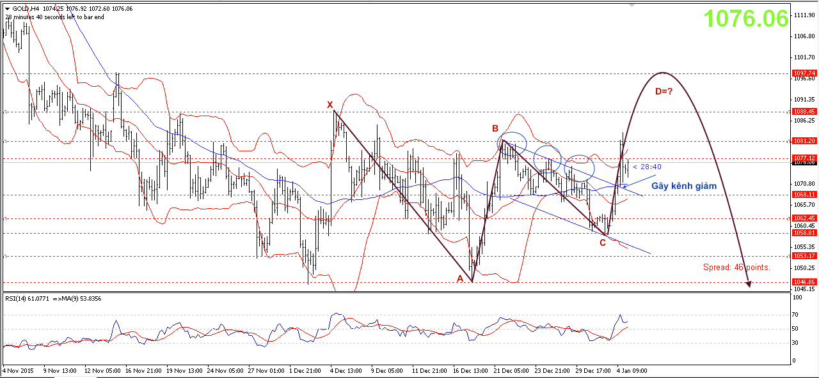This screenshot has width=819, height=378.
Task: Open the GOLD,H4 symbol dropdown arrow
Action: click(x=7, y=8)
